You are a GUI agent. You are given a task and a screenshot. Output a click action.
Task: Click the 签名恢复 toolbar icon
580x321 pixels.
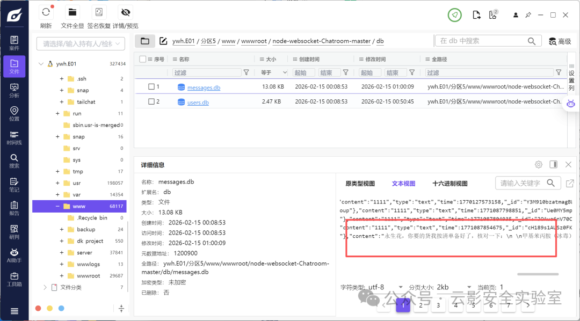coord(99,12)
